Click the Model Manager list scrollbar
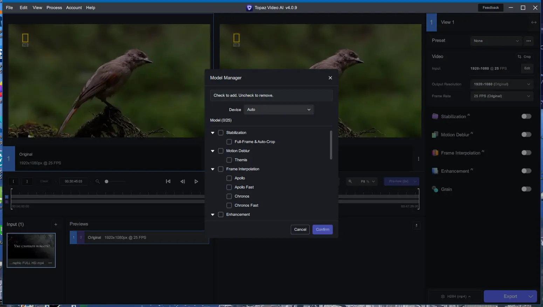This screenshot has height=307, width=543. pyautogui.click(x=331, y=145)
